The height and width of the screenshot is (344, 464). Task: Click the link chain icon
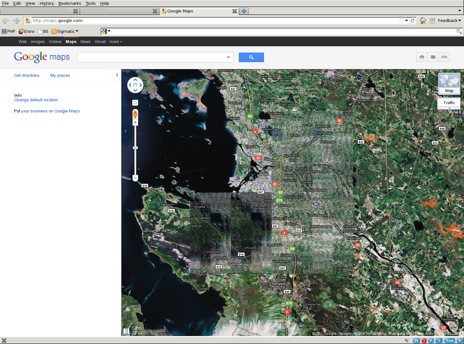444,57
